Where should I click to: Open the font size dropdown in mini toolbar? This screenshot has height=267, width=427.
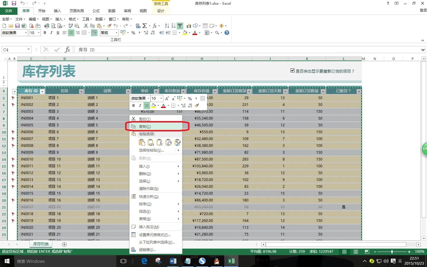160,98
